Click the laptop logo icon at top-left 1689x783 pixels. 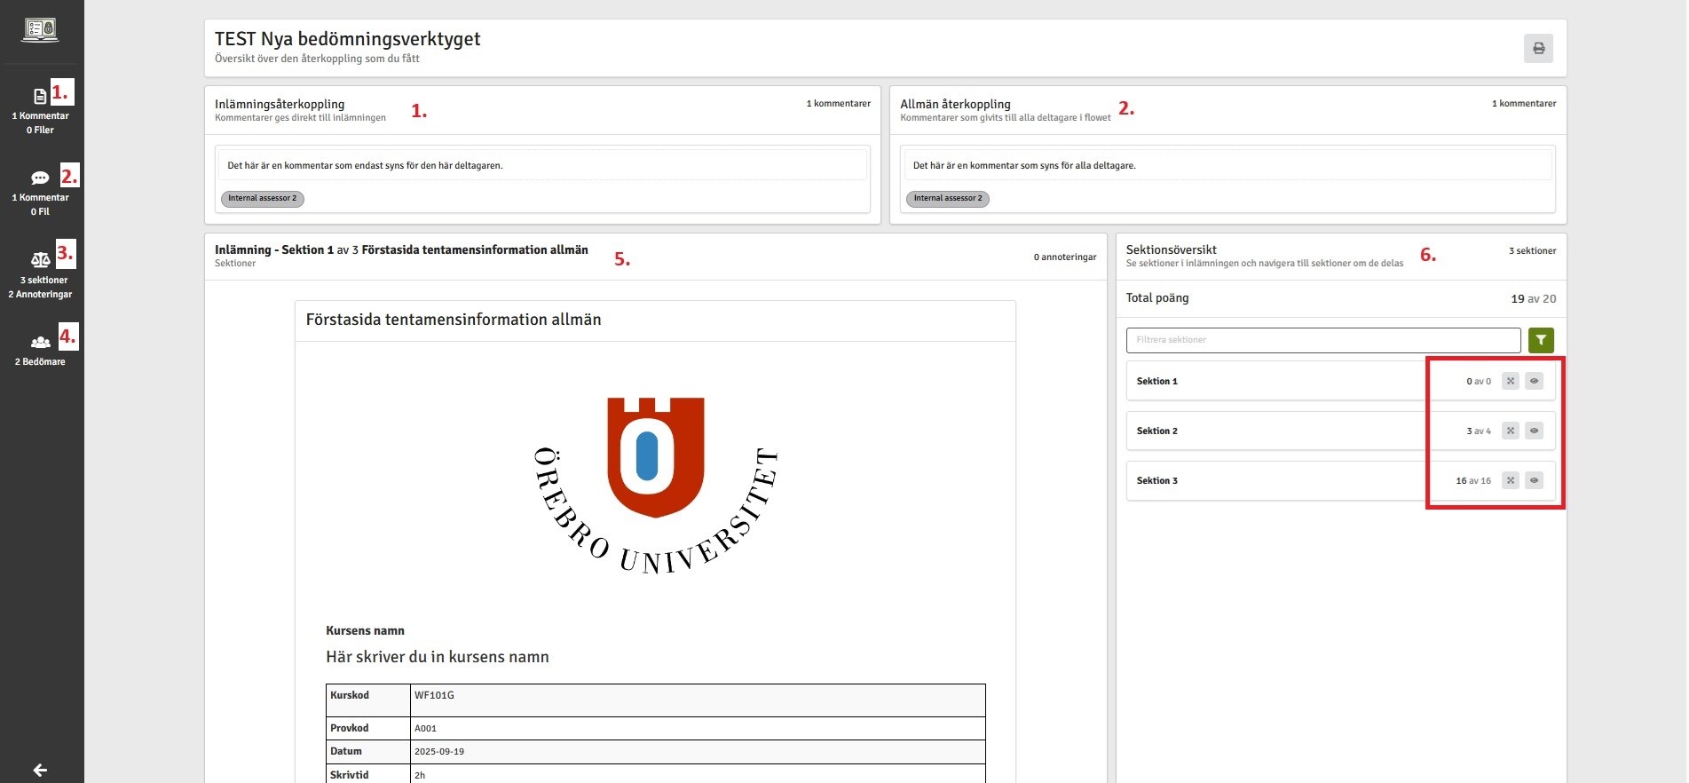tap(40, 30)
